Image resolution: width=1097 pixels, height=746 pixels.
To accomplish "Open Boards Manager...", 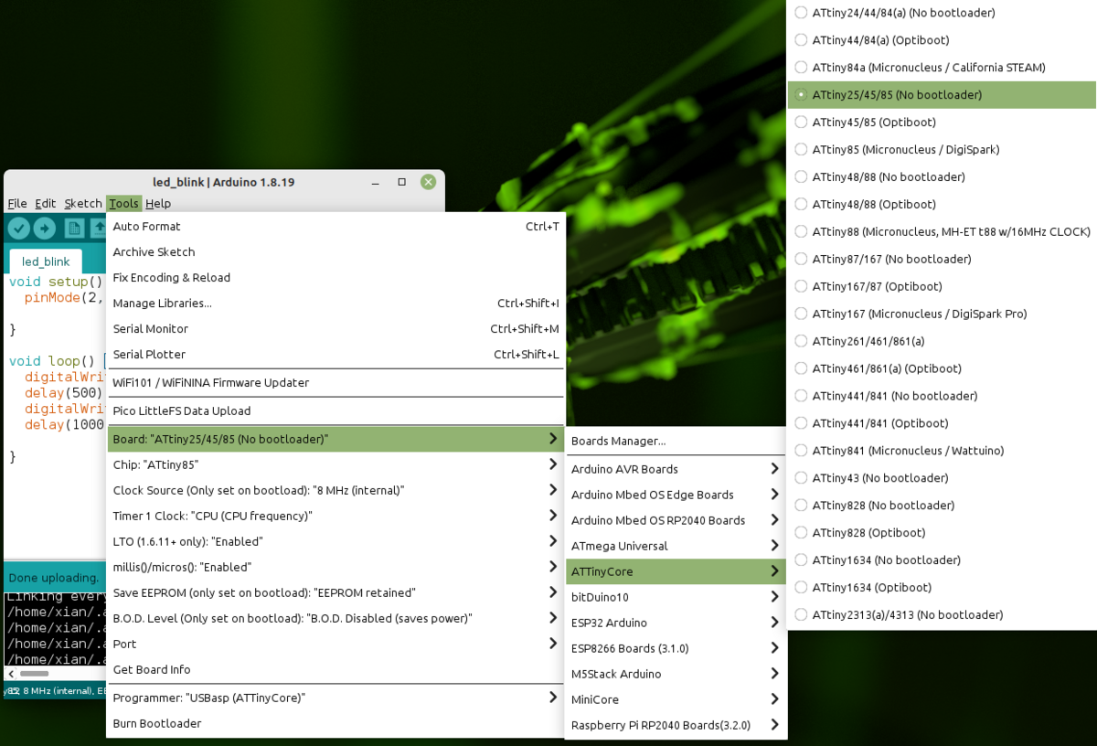I will 676,441.
